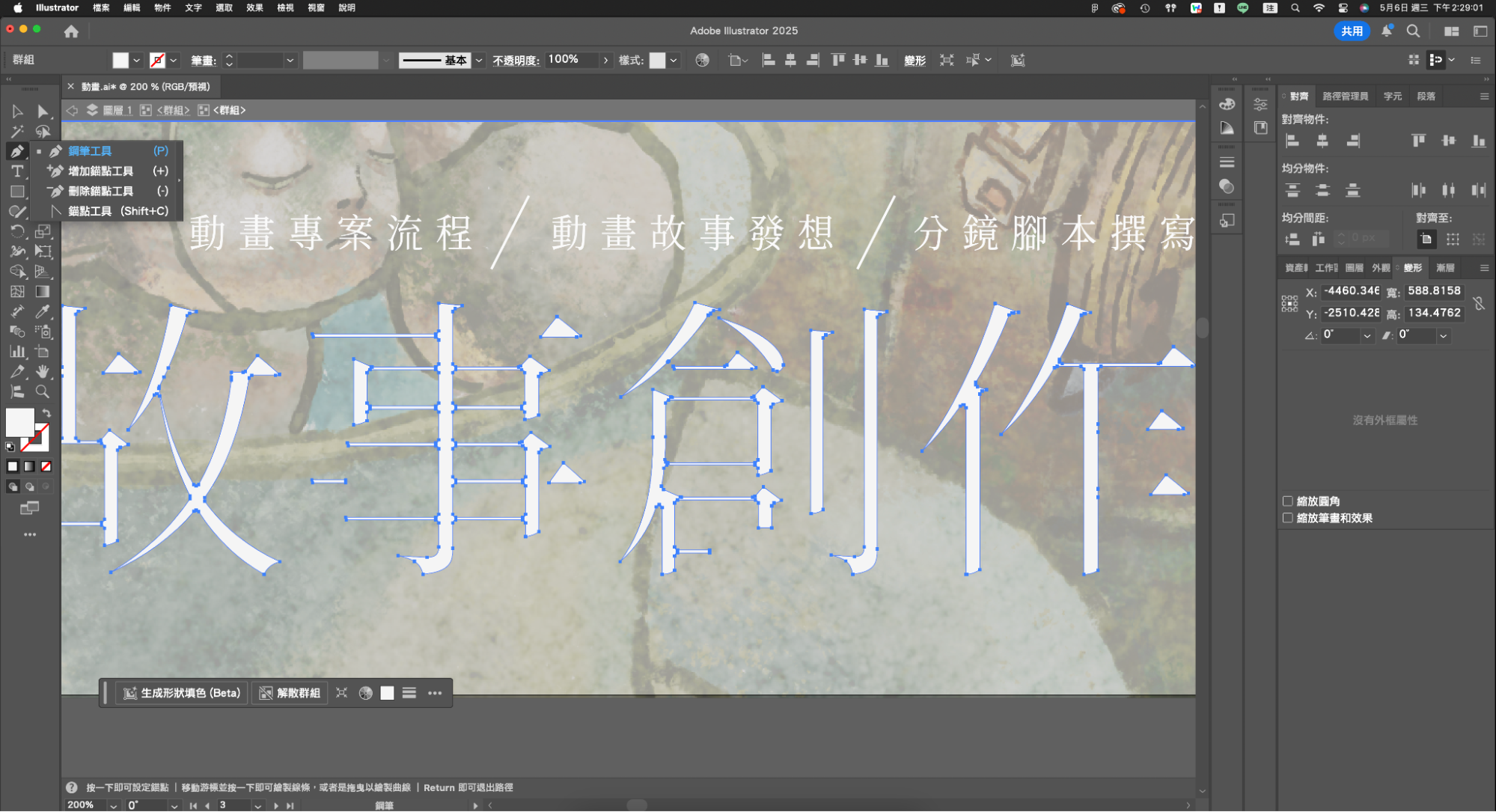Expand the fill swatch dropdown arrow

(x=136, y=60)
